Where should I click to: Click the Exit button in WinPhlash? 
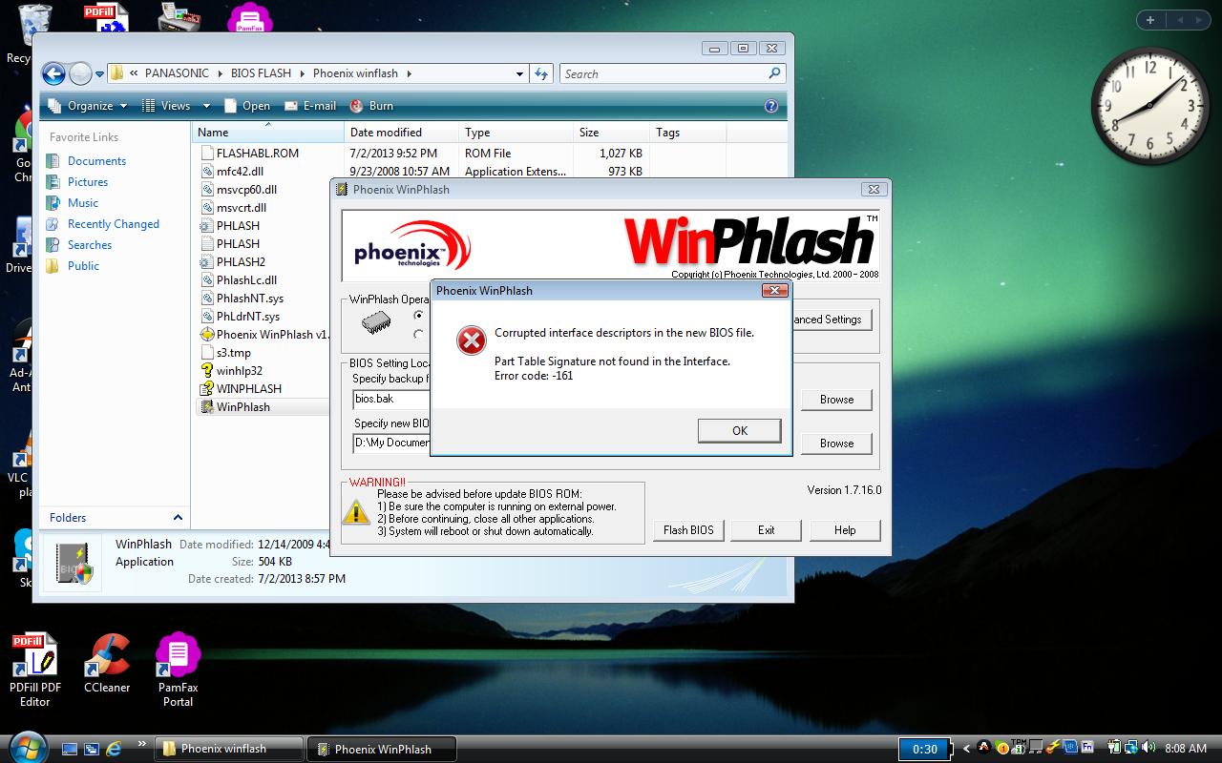(766, 530)
